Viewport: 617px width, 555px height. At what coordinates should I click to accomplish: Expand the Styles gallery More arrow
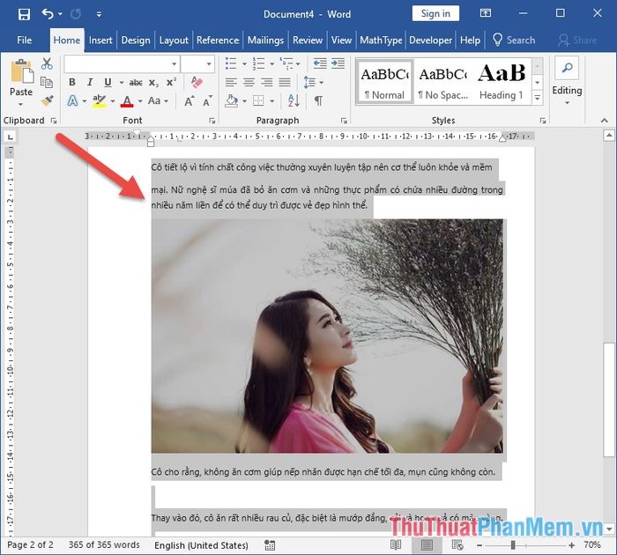538,98
